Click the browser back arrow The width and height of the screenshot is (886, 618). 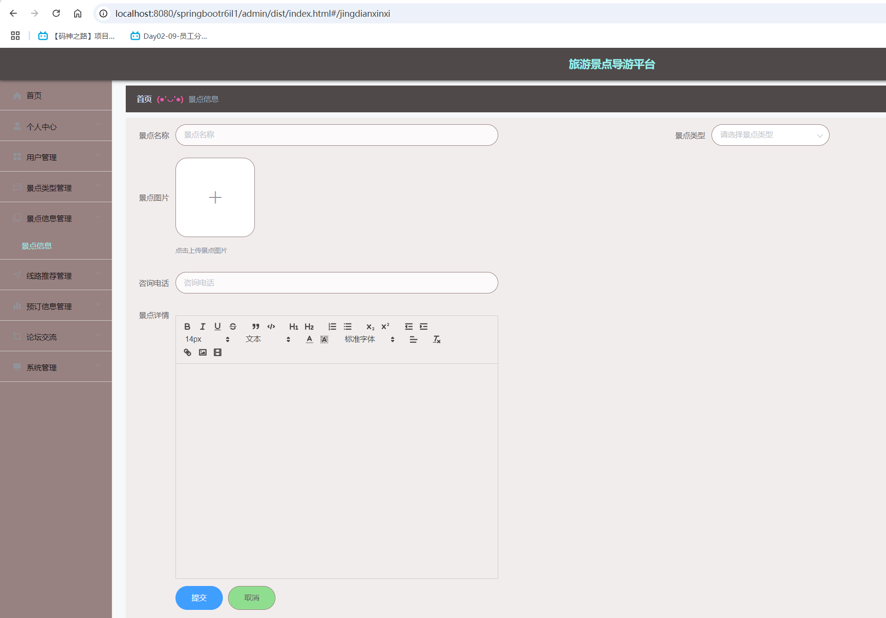coord(13,13)
